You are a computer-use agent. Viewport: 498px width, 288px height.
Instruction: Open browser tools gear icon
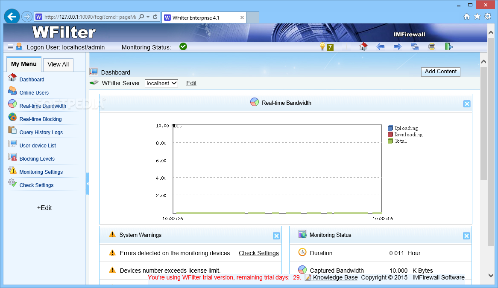coord(488,17)
